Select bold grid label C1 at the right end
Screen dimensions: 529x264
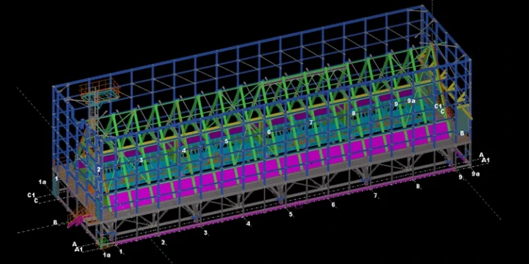pos(438,107)
